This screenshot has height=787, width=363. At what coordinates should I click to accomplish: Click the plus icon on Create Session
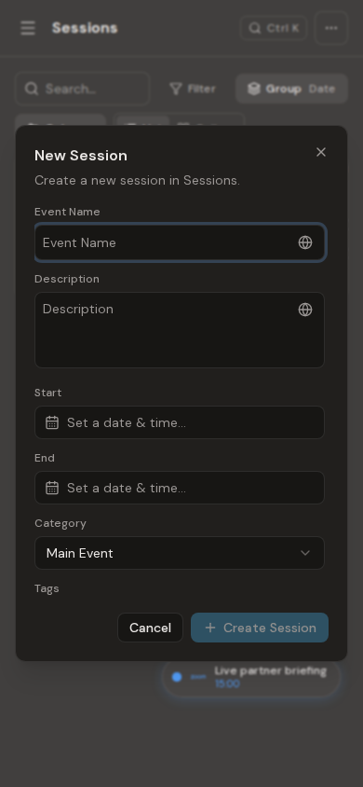click(210, 628)
